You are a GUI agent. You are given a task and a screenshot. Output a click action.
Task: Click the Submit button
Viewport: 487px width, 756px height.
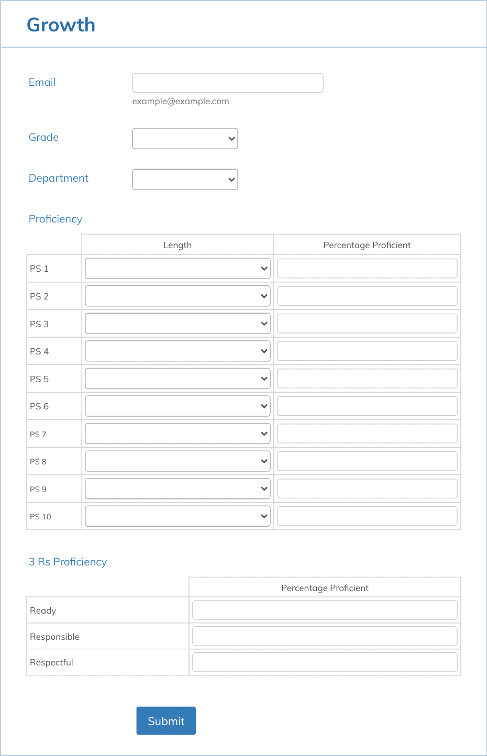166,720
